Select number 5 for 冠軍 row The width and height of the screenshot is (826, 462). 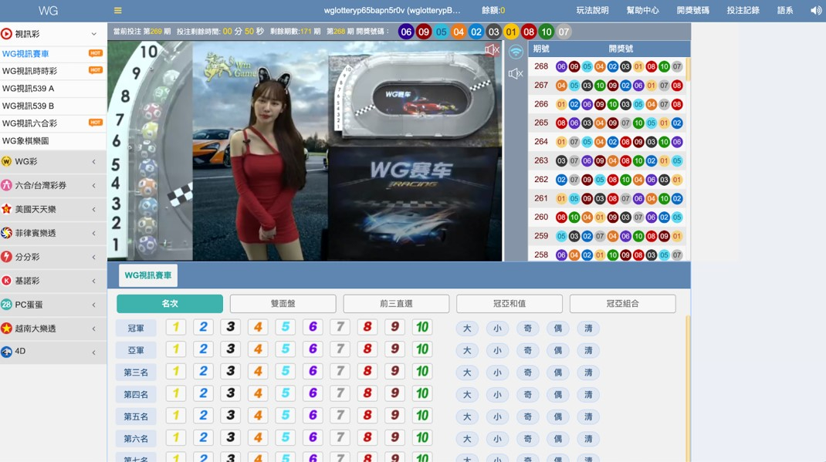click(x=285, y=328)
